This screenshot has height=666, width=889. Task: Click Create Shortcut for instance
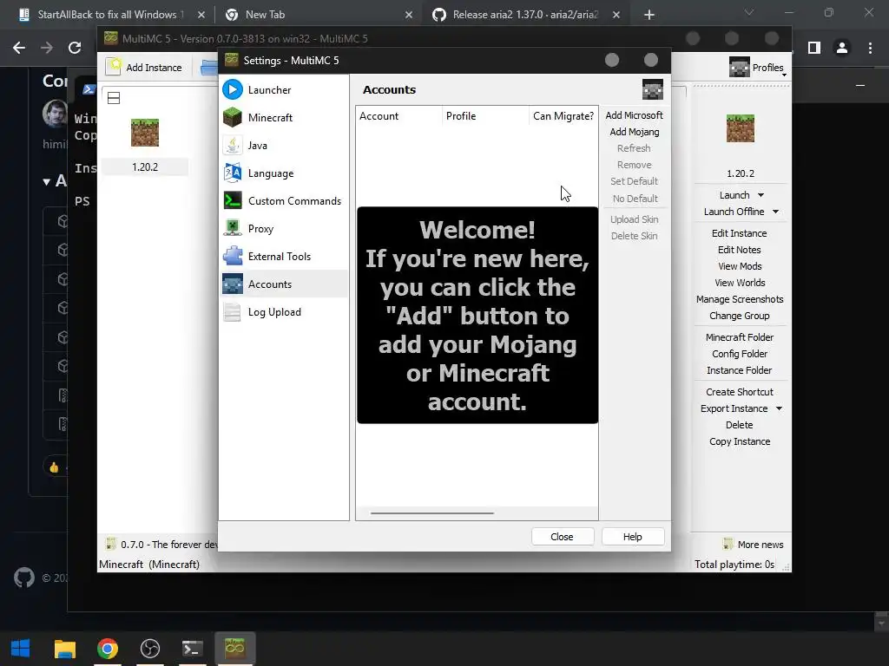tap(740, 391)
